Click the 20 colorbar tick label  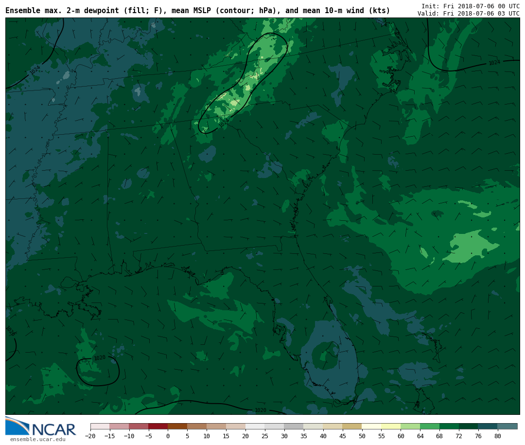tap(245, 436)
